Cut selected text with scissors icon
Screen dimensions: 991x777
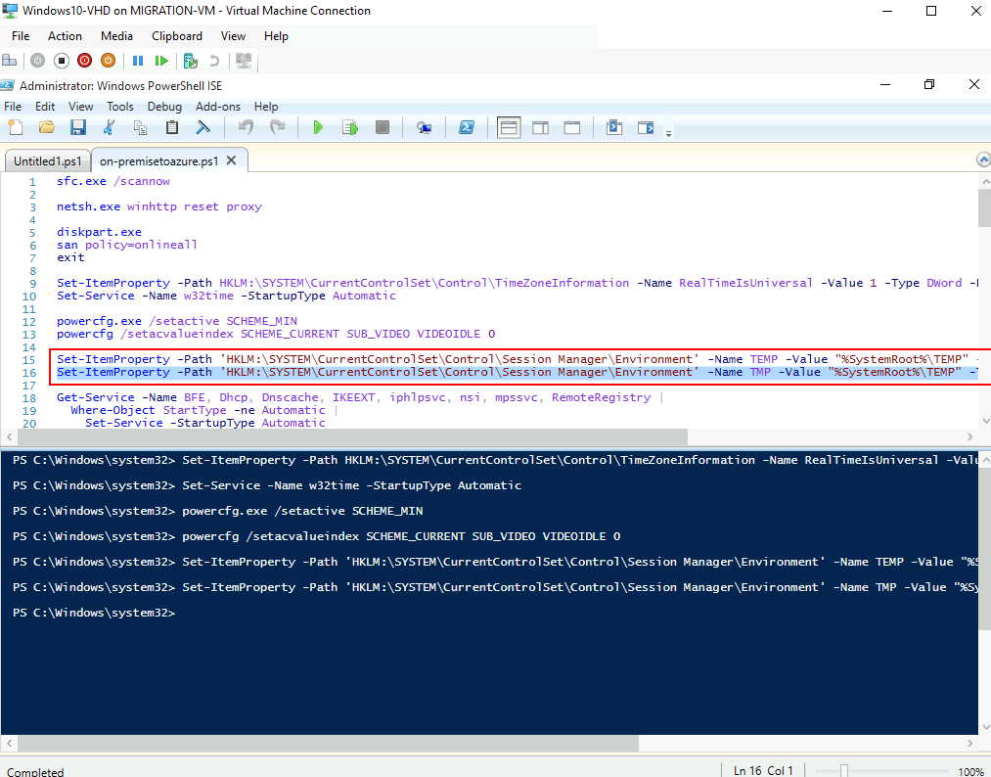(109, 128)
